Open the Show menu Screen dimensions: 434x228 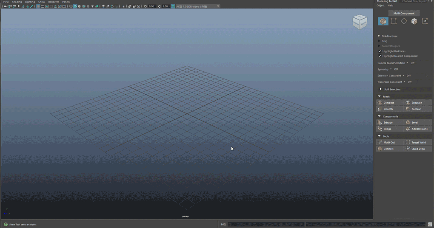point(42,2)
